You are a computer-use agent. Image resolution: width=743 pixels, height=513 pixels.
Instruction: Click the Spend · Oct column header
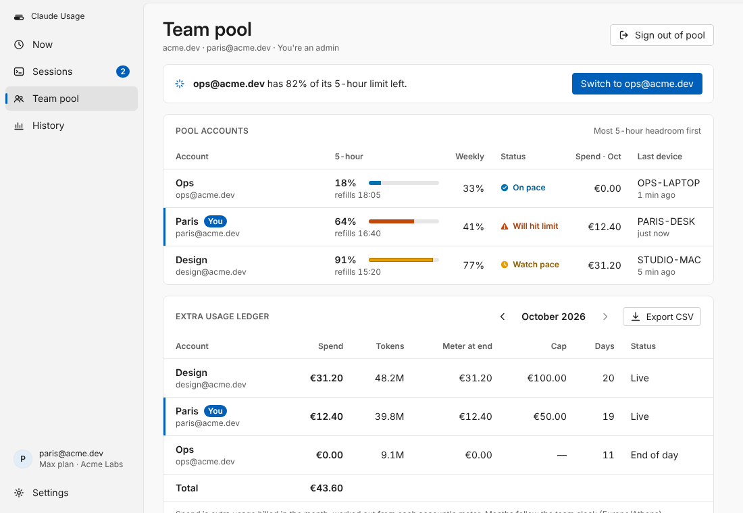598,157
